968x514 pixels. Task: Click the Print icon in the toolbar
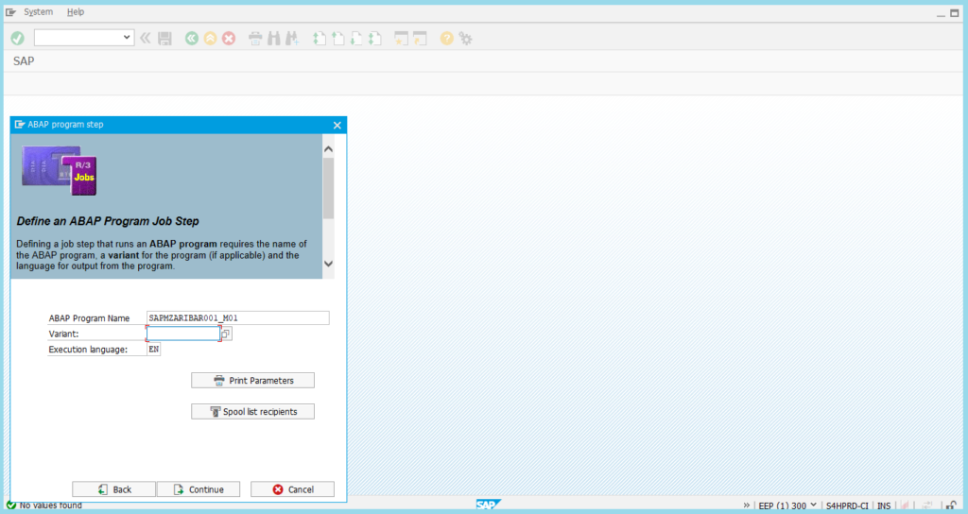[255, 38]
